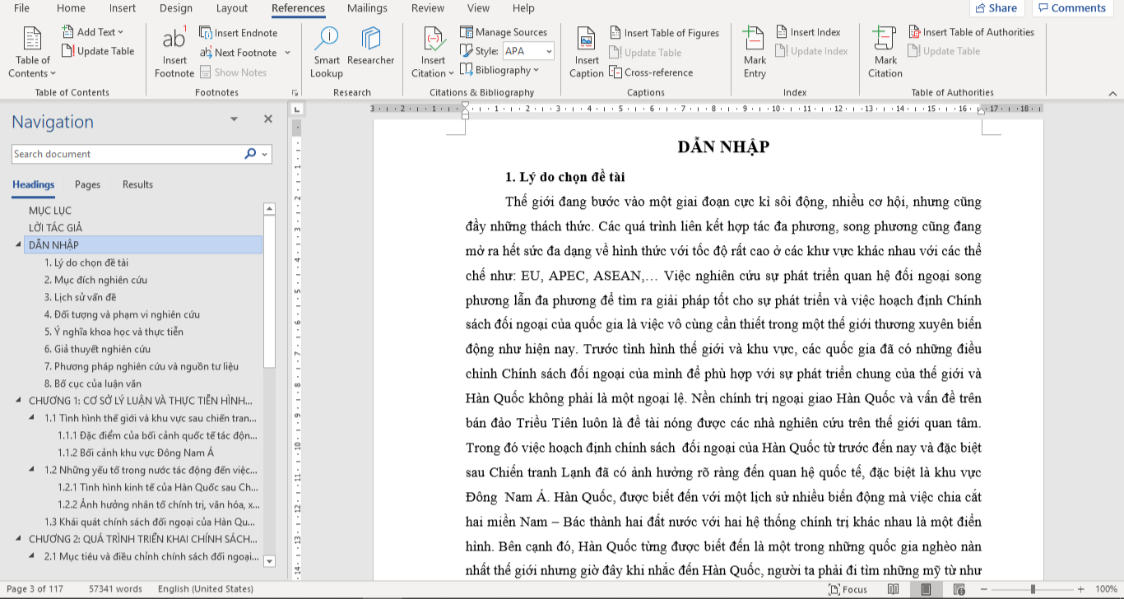Switch to Focus mode
The width and height of the screenshot is (1124, 599).
point(848,589)
